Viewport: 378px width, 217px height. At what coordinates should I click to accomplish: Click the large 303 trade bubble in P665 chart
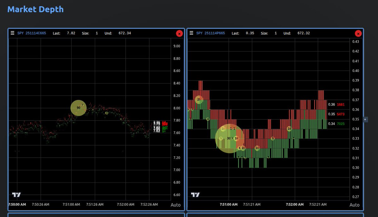tap(230, 138)
